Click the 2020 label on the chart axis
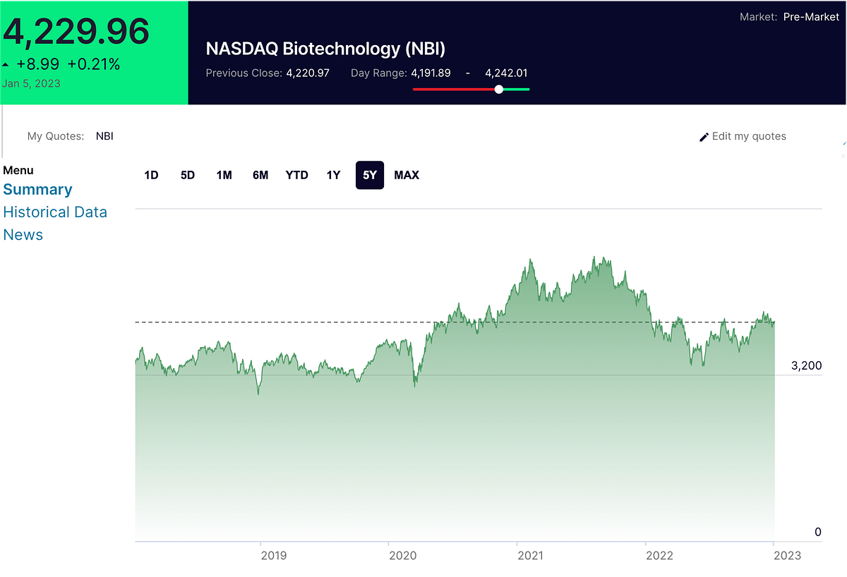The height and width of the screenshot is (577, 847). pyautogui.click(x=403, y=556)
